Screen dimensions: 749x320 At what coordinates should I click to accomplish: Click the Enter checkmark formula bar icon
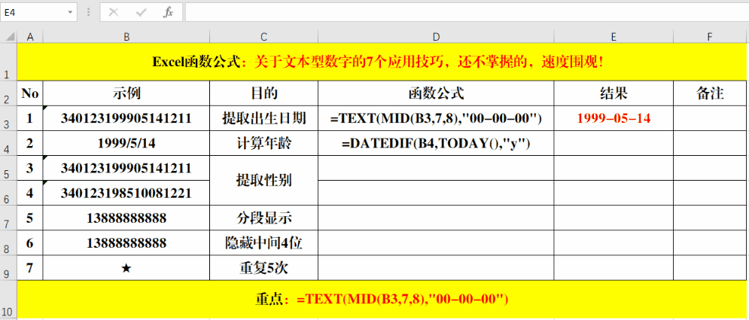(141, 12)
